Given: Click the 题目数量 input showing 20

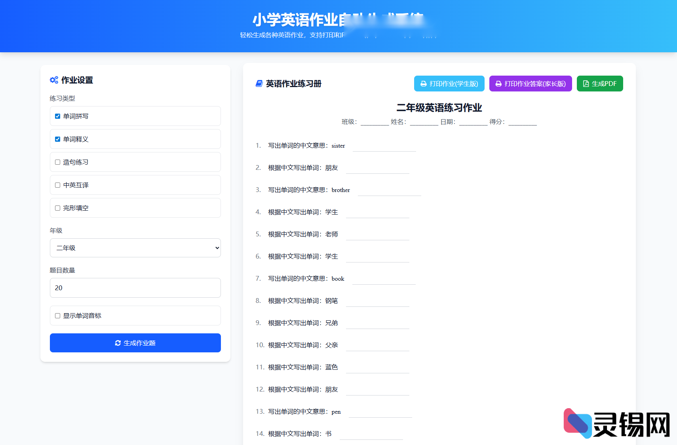Looking at the screenshot, I should [135, 288].
